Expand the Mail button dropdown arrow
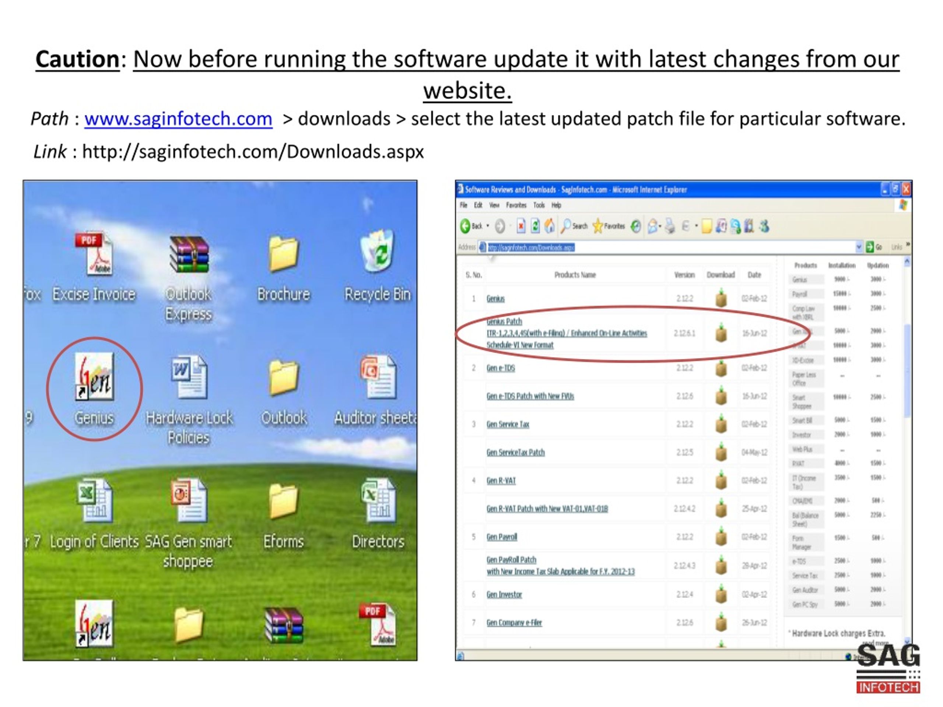The height and width of the screenshot is (707, 943). tap(660, 226)
